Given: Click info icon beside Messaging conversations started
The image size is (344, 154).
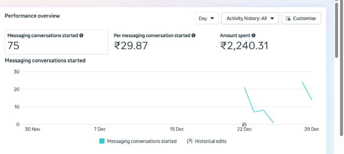Looking at the screenshot, I should (x=81, y=36).
